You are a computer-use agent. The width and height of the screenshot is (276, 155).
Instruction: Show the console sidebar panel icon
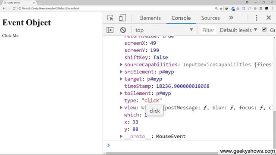pos(110,30)
